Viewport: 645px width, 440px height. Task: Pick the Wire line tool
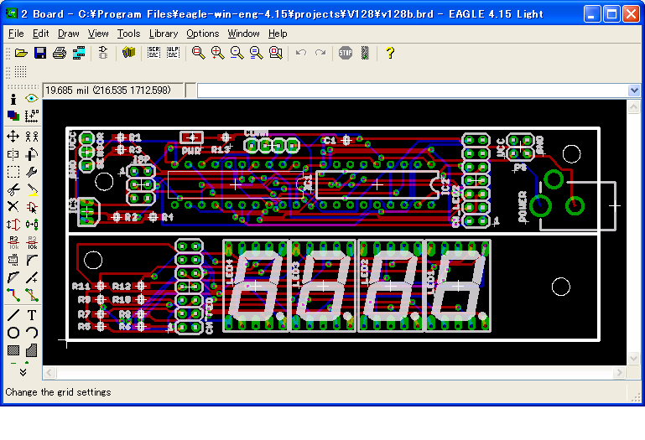pyautogui.click(x=13, y=315)
